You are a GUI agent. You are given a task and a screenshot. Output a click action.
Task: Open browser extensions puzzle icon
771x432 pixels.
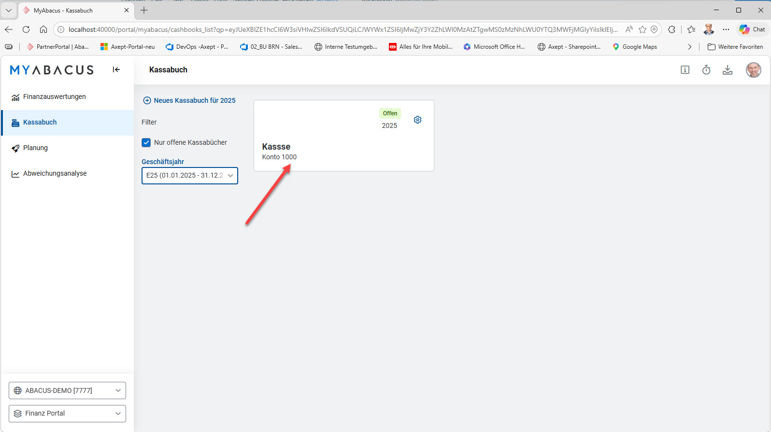(x=671, y=29)
